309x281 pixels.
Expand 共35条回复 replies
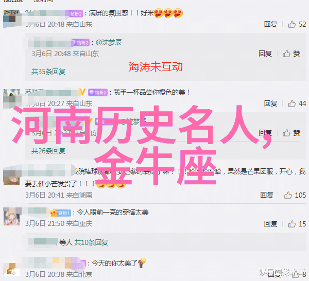click(x=48, y=72)
